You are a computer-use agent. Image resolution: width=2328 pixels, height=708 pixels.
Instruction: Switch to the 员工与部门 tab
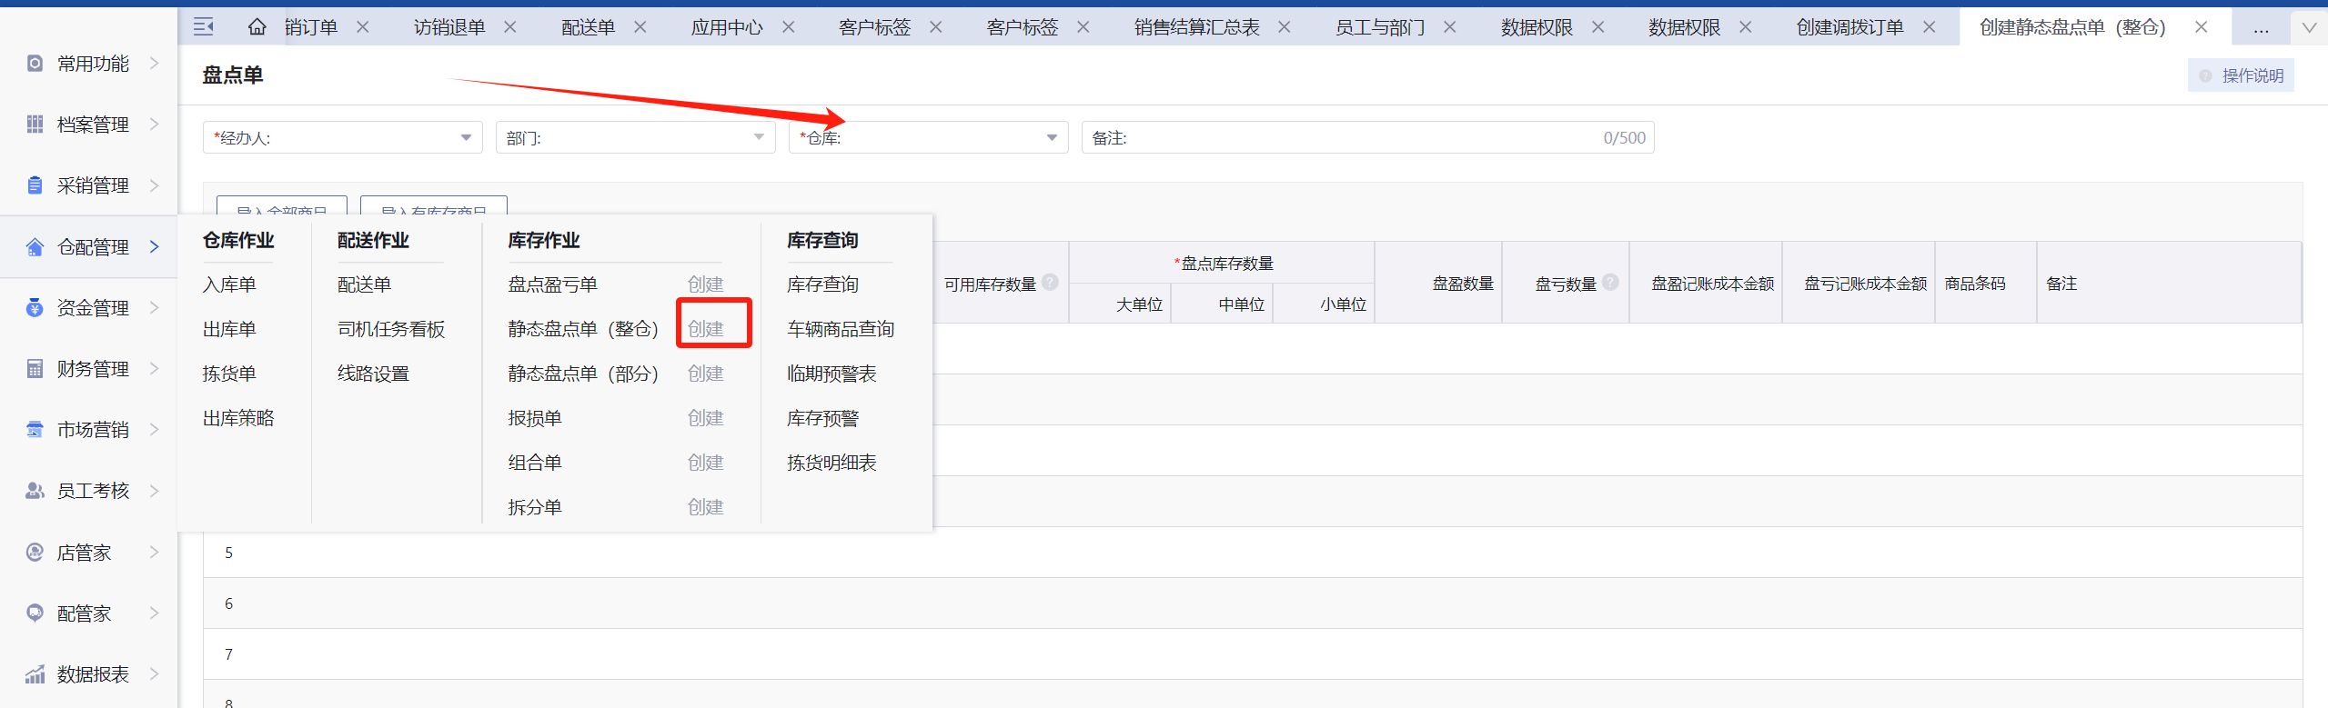[1379, 28]
